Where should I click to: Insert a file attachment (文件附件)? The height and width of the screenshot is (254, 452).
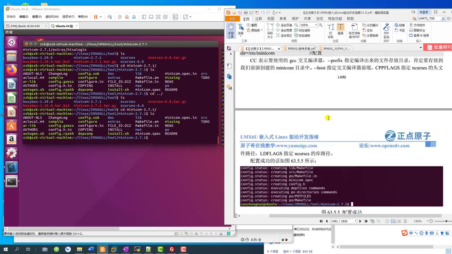417,25
